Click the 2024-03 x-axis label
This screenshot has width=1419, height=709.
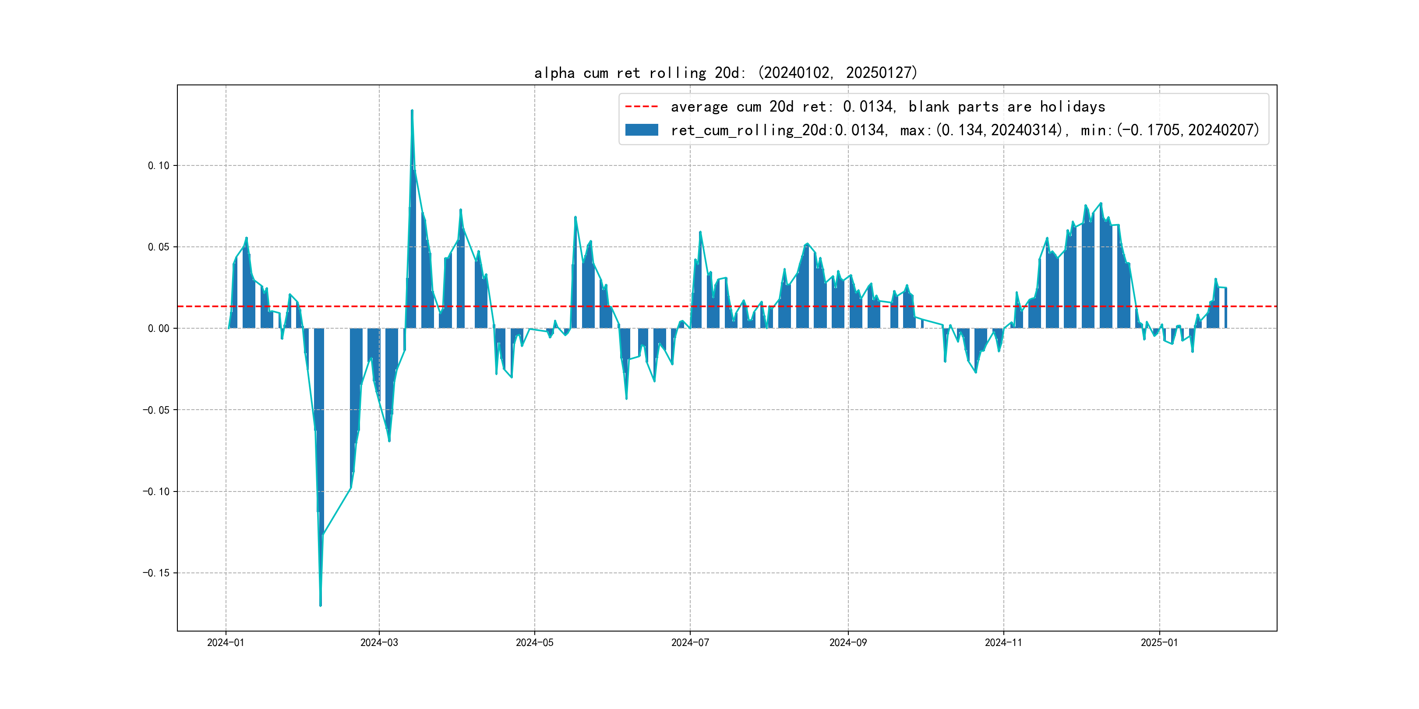(379, 642)
